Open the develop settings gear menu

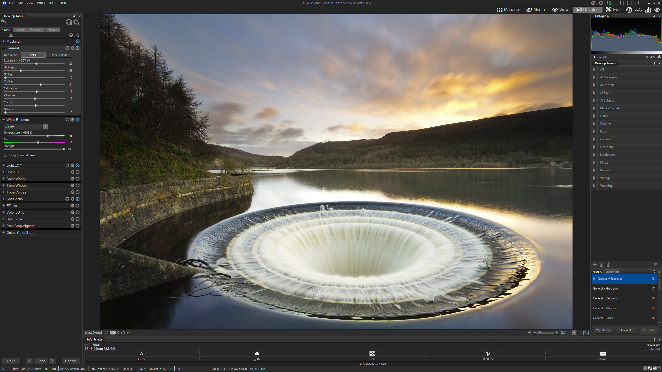(x=77, y=22)
